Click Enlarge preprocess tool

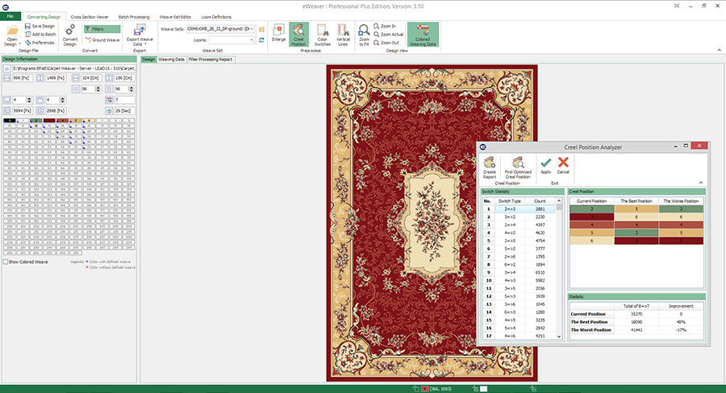(x=279, y=33)
